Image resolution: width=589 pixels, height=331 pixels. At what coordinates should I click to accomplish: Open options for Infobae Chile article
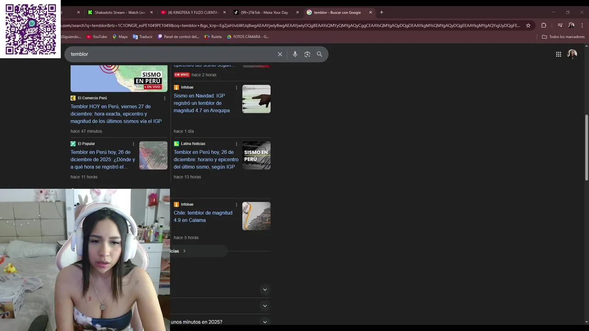coord(237,205)
